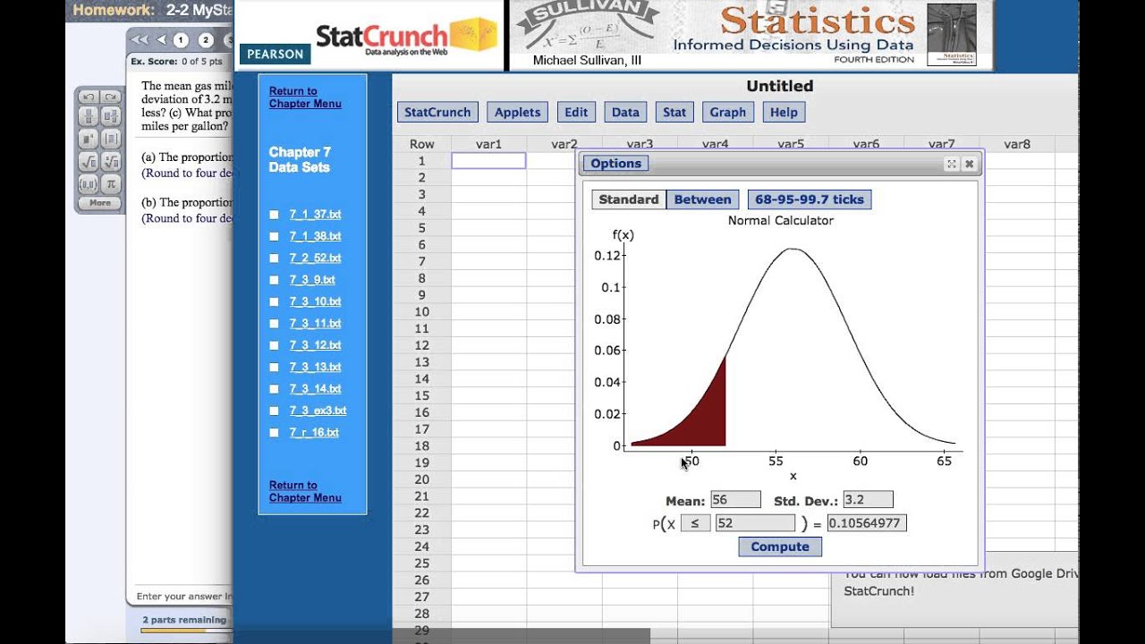Open the Data menu

point(625,112)
